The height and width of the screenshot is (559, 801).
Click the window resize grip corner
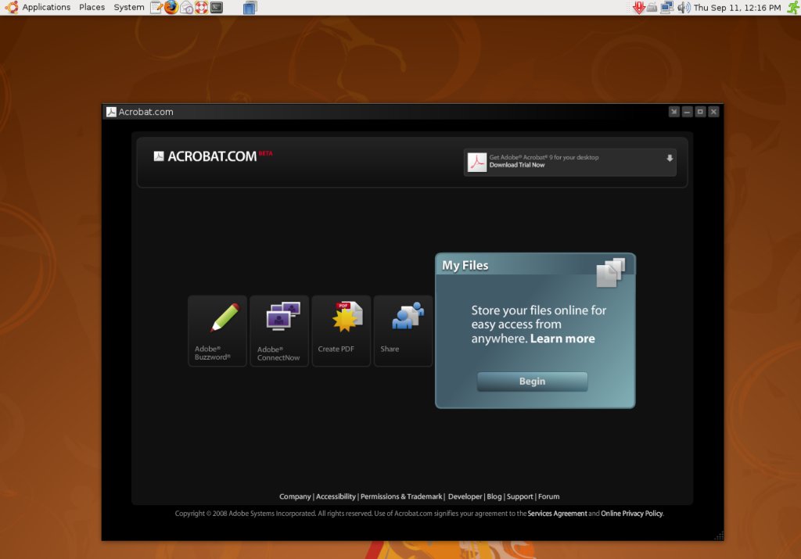(719, 536)
